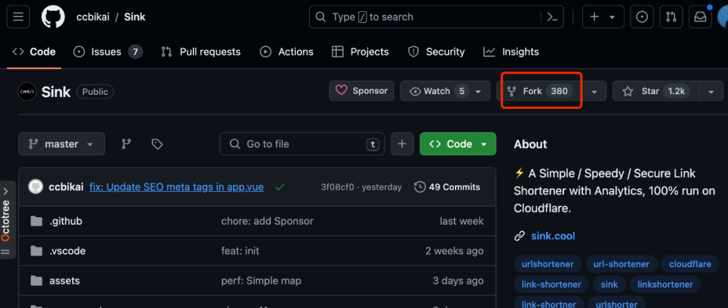The width and height of the screenshot is (728, 308).
Task: Open the command palette icon
Action: (x=553, y=17)
